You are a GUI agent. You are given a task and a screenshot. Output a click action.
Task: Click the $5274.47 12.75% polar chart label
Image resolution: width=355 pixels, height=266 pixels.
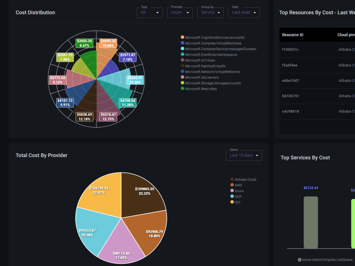coord(108,117)
